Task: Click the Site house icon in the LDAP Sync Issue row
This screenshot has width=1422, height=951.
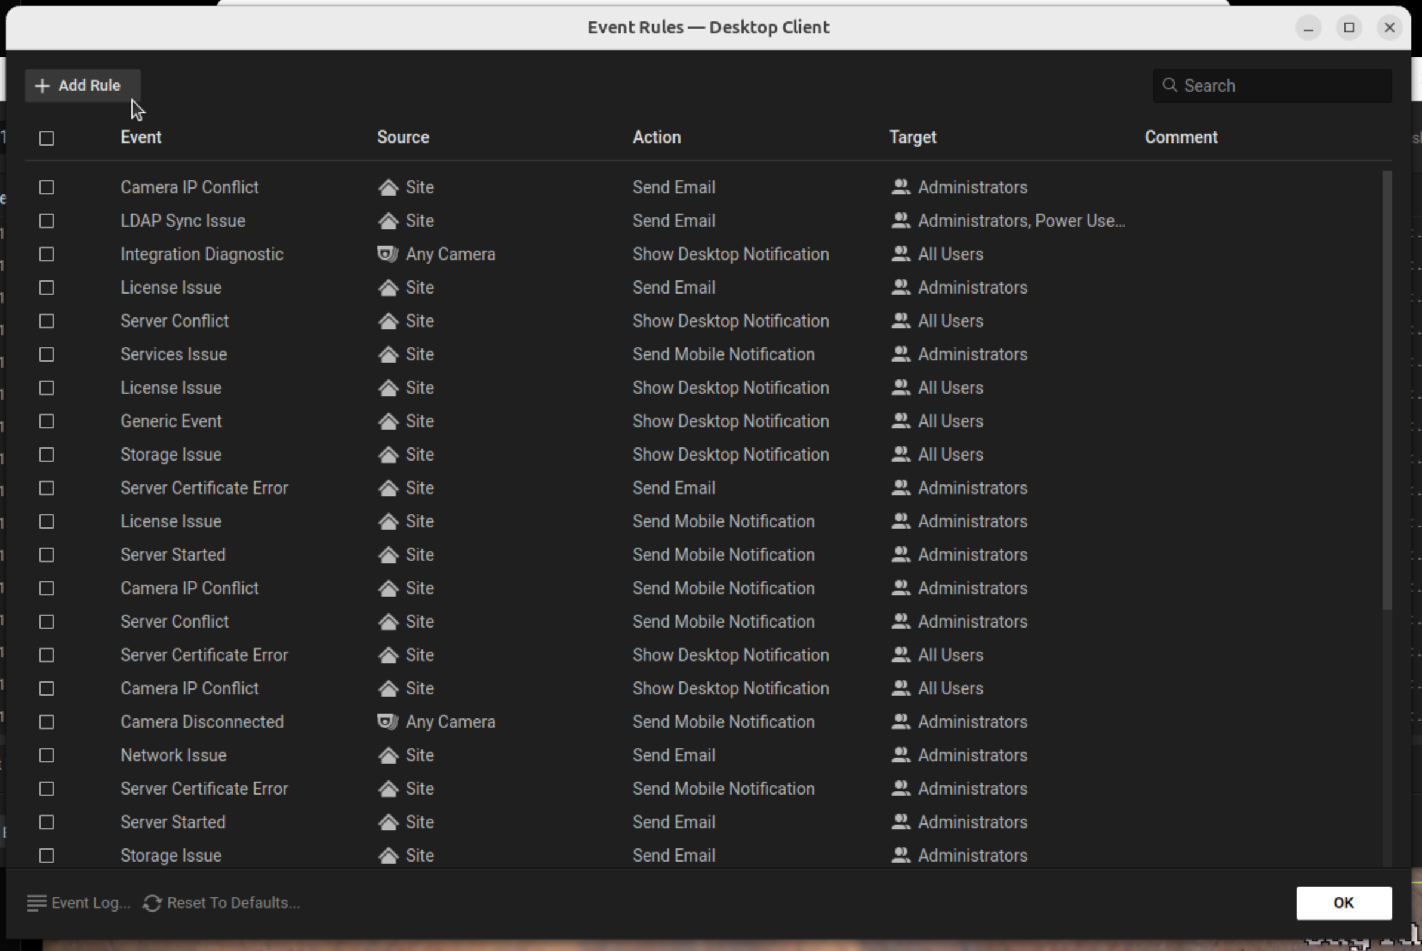Action: (x=388, y=221)
